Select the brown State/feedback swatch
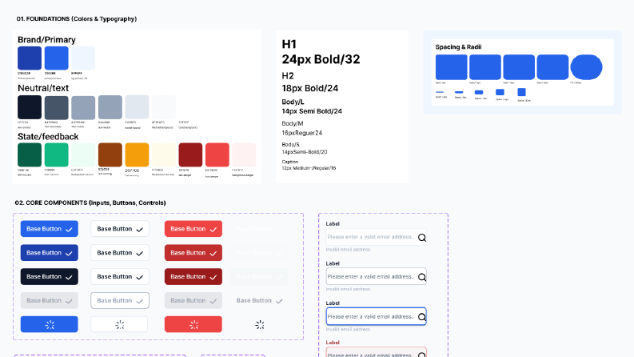Image resolution: width=634 pixels, height=357 pixels. [x=110, y=154]
